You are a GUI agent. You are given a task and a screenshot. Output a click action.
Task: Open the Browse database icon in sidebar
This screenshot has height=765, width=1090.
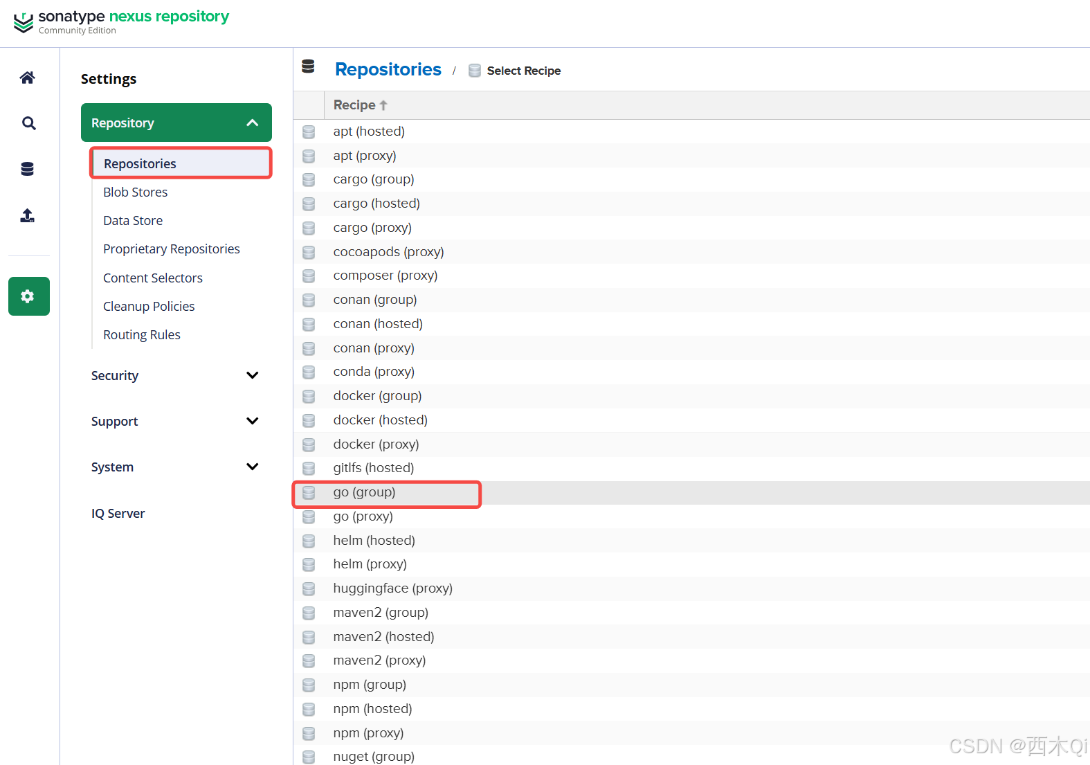pos(28,169)
